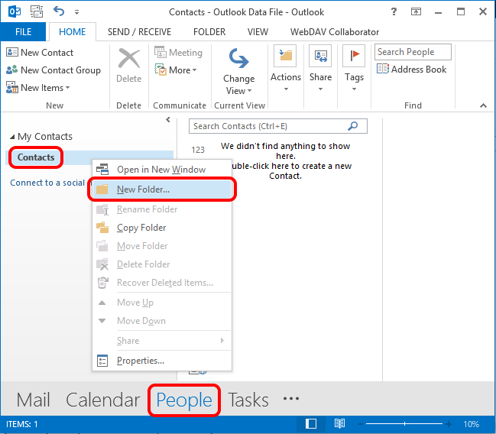Open Properties... from context menu
The image size is (496, 434).
pyautogui.click(x=162, y=361)
